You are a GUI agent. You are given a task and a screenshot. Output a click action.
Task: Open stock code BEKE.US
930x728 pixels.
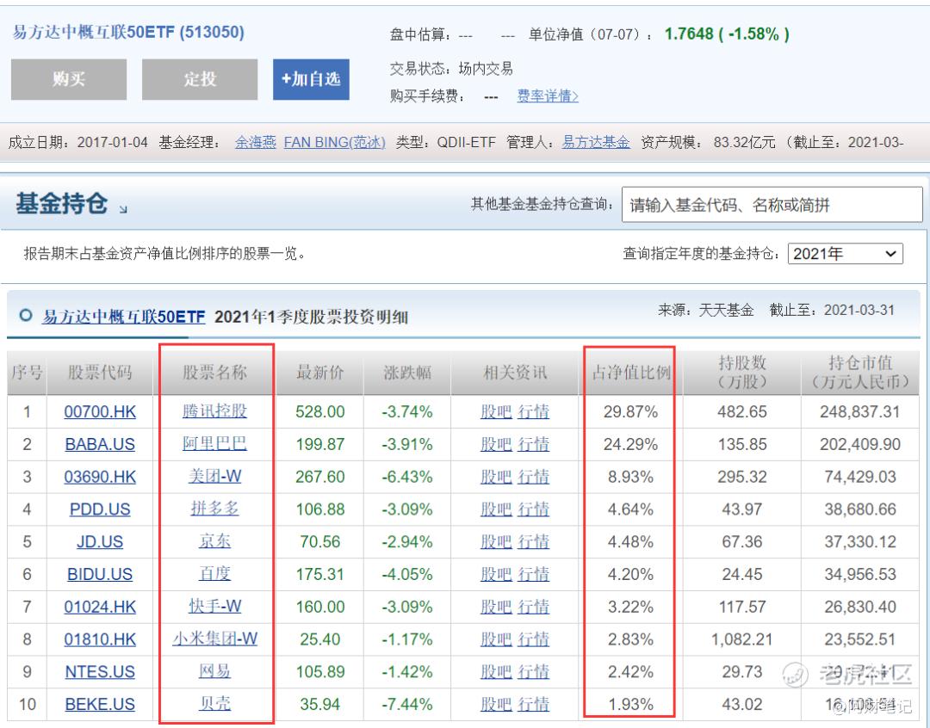pos(100,704)
